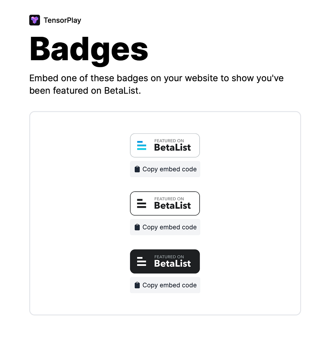Image resolution: width=333 pixels, height=344 pixels.
Task: Click the FEATURED ON text in the blue badge
Action: pos(169,141)
